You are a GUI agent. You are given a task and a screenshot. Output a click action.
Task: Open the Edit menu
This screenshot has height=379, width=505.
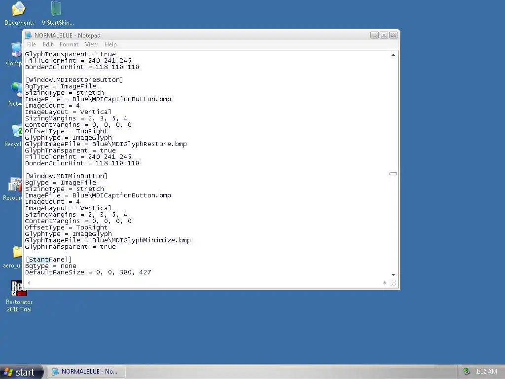48,44
